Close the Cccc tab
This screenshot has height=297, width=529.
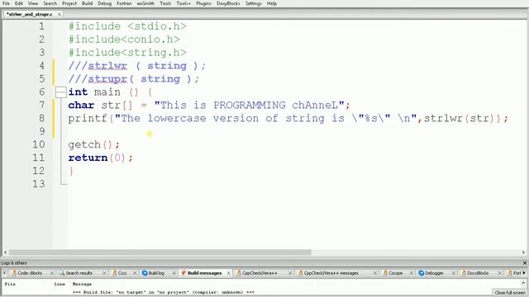(x=135, y=273)
